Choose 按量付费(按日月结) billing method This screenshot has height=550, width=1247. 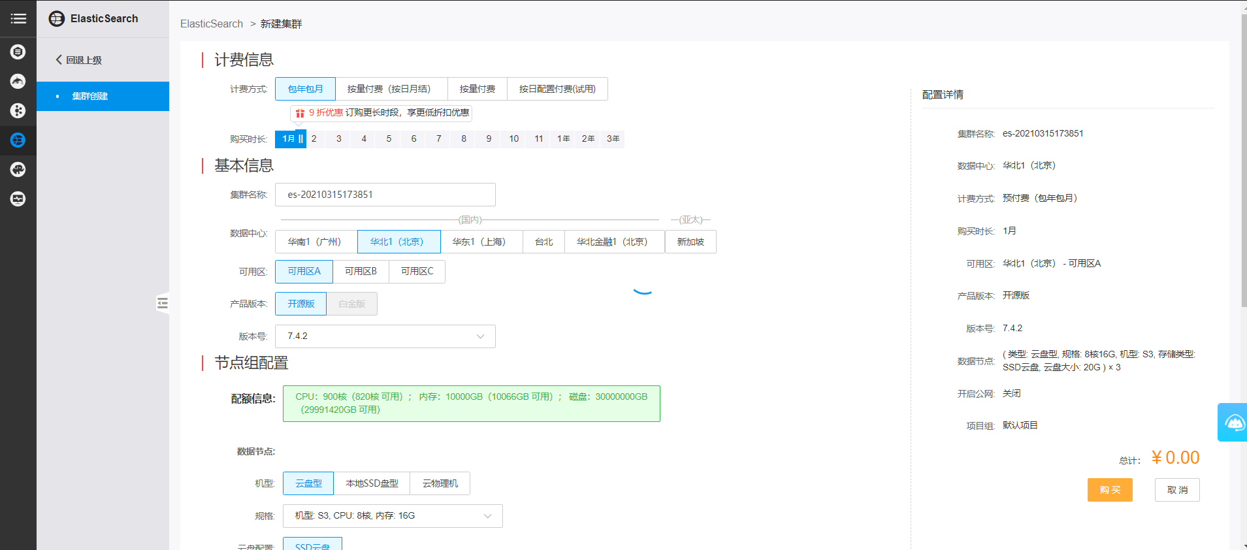pyautogui.click(x=391, y=89)
